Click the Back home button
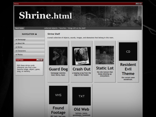Screen dimensions: 156x117 click(x=20, y=28)
